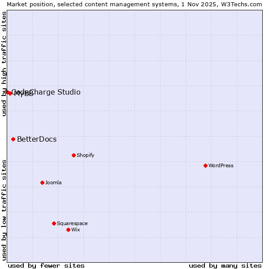Click the Joomla text label
This screenshot has height=269, width=269.
point(53,182)
